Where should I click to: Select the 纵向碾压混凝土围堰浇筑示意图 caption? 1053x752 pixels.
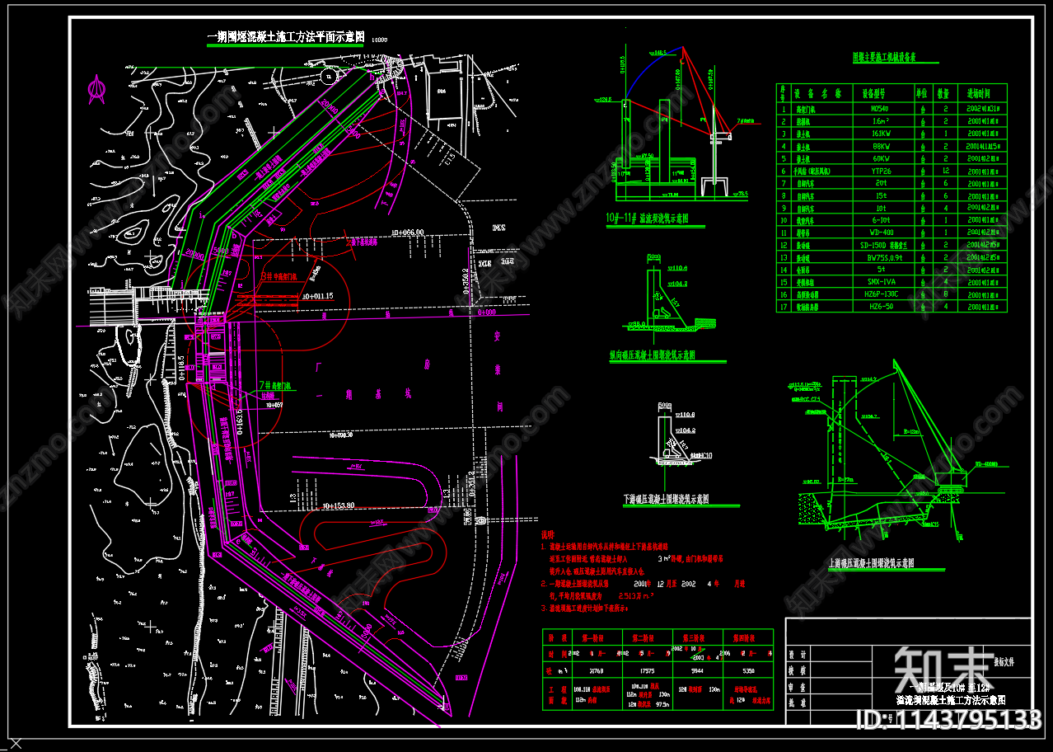pyautogui.click(x=652, y=355)
